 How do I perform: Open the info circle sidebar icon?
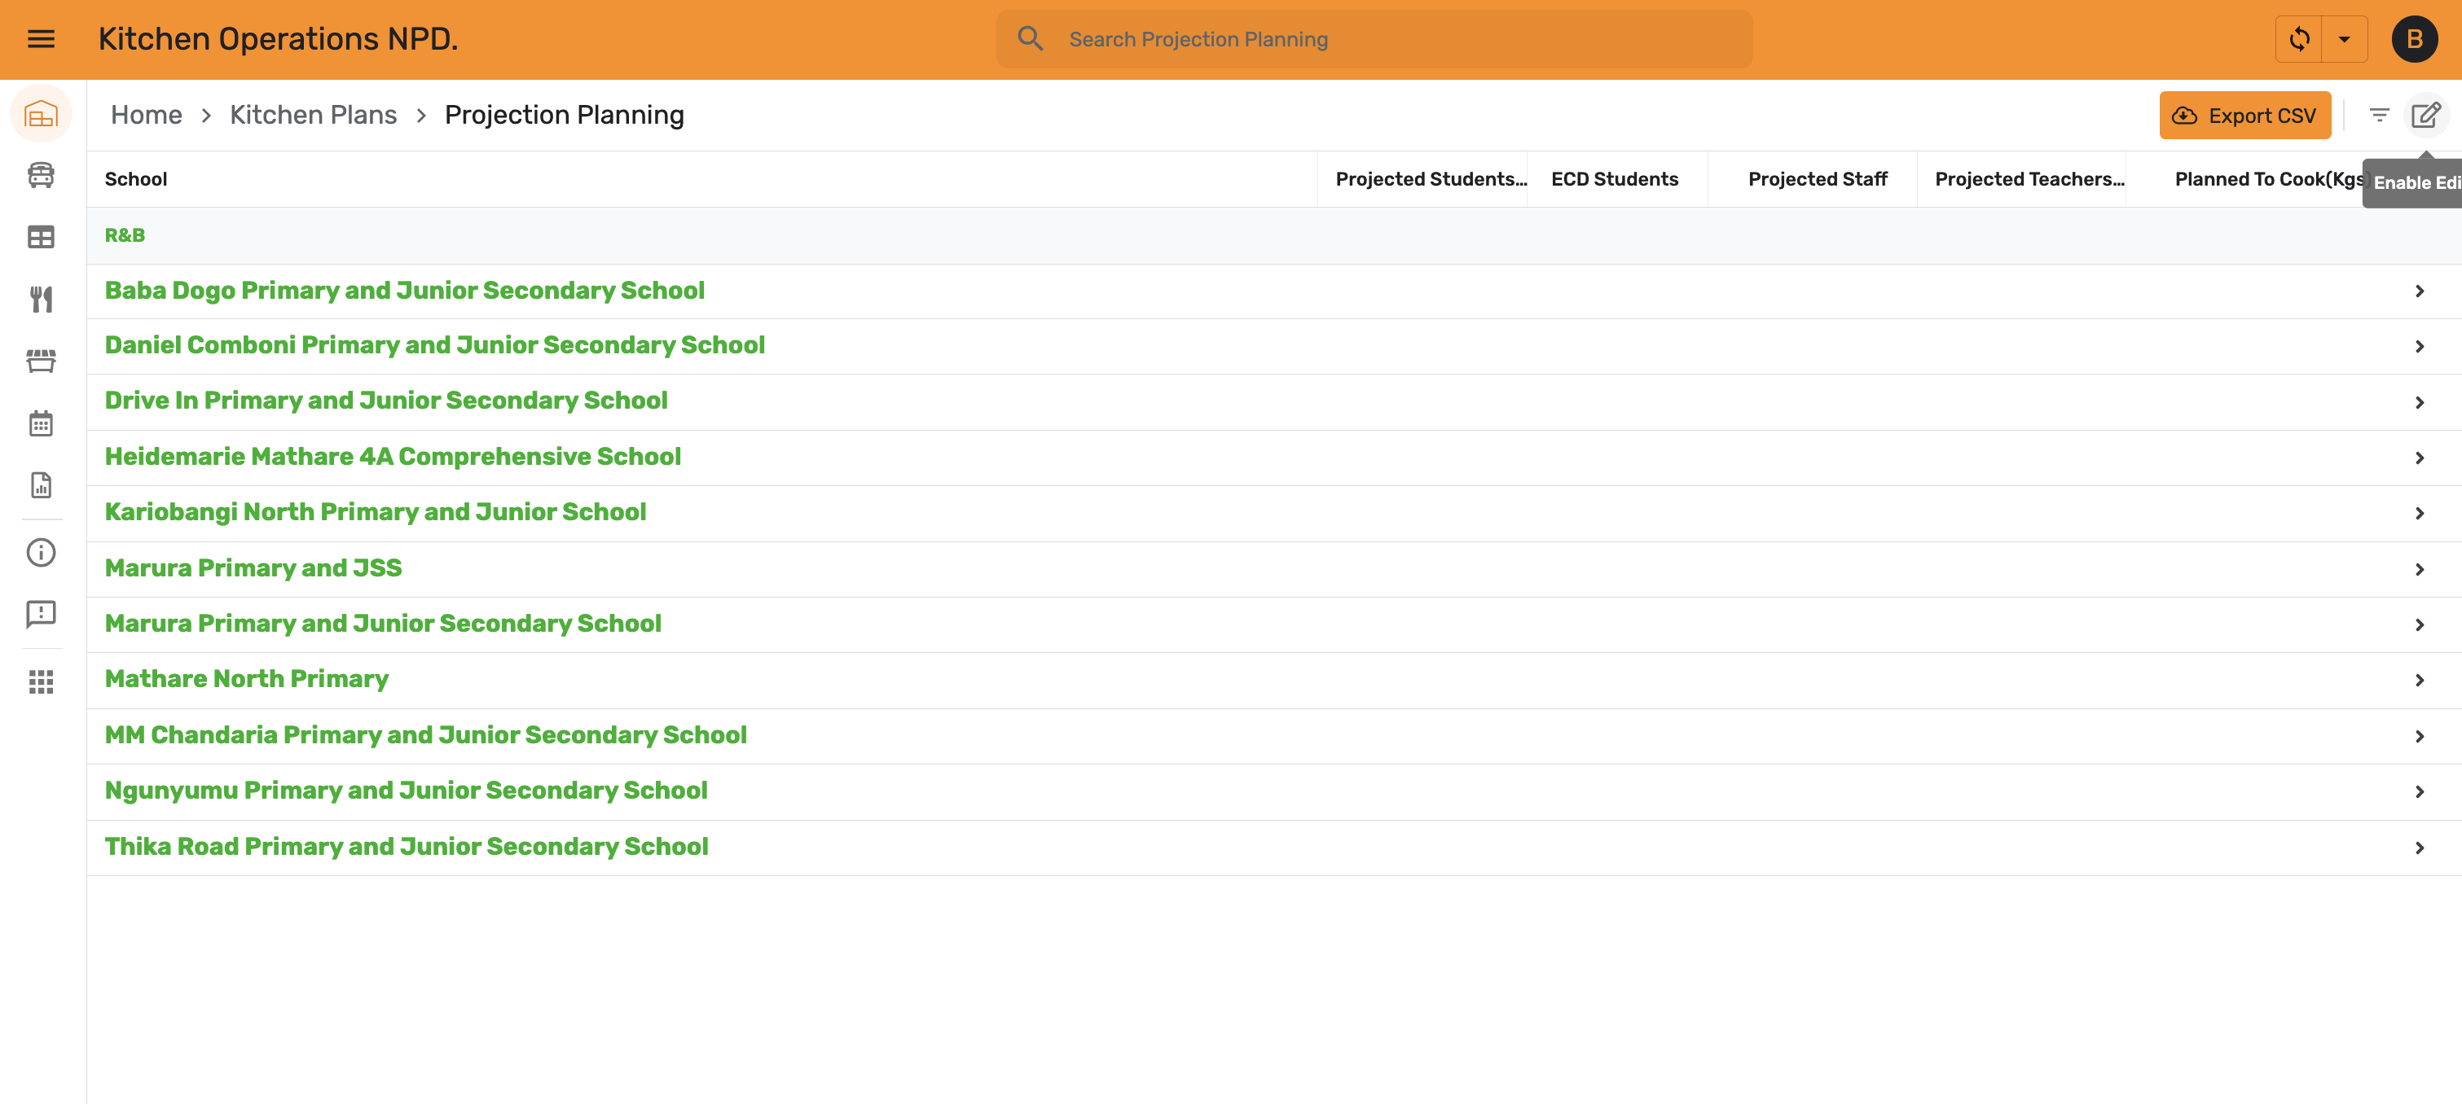pos(41,552)
